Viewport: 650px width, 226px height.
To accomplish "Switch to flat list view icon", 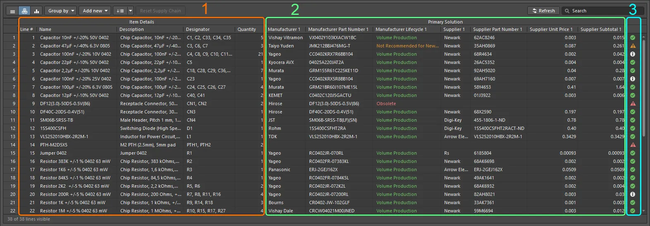I will pyautogui.click(x=12, y=11).
